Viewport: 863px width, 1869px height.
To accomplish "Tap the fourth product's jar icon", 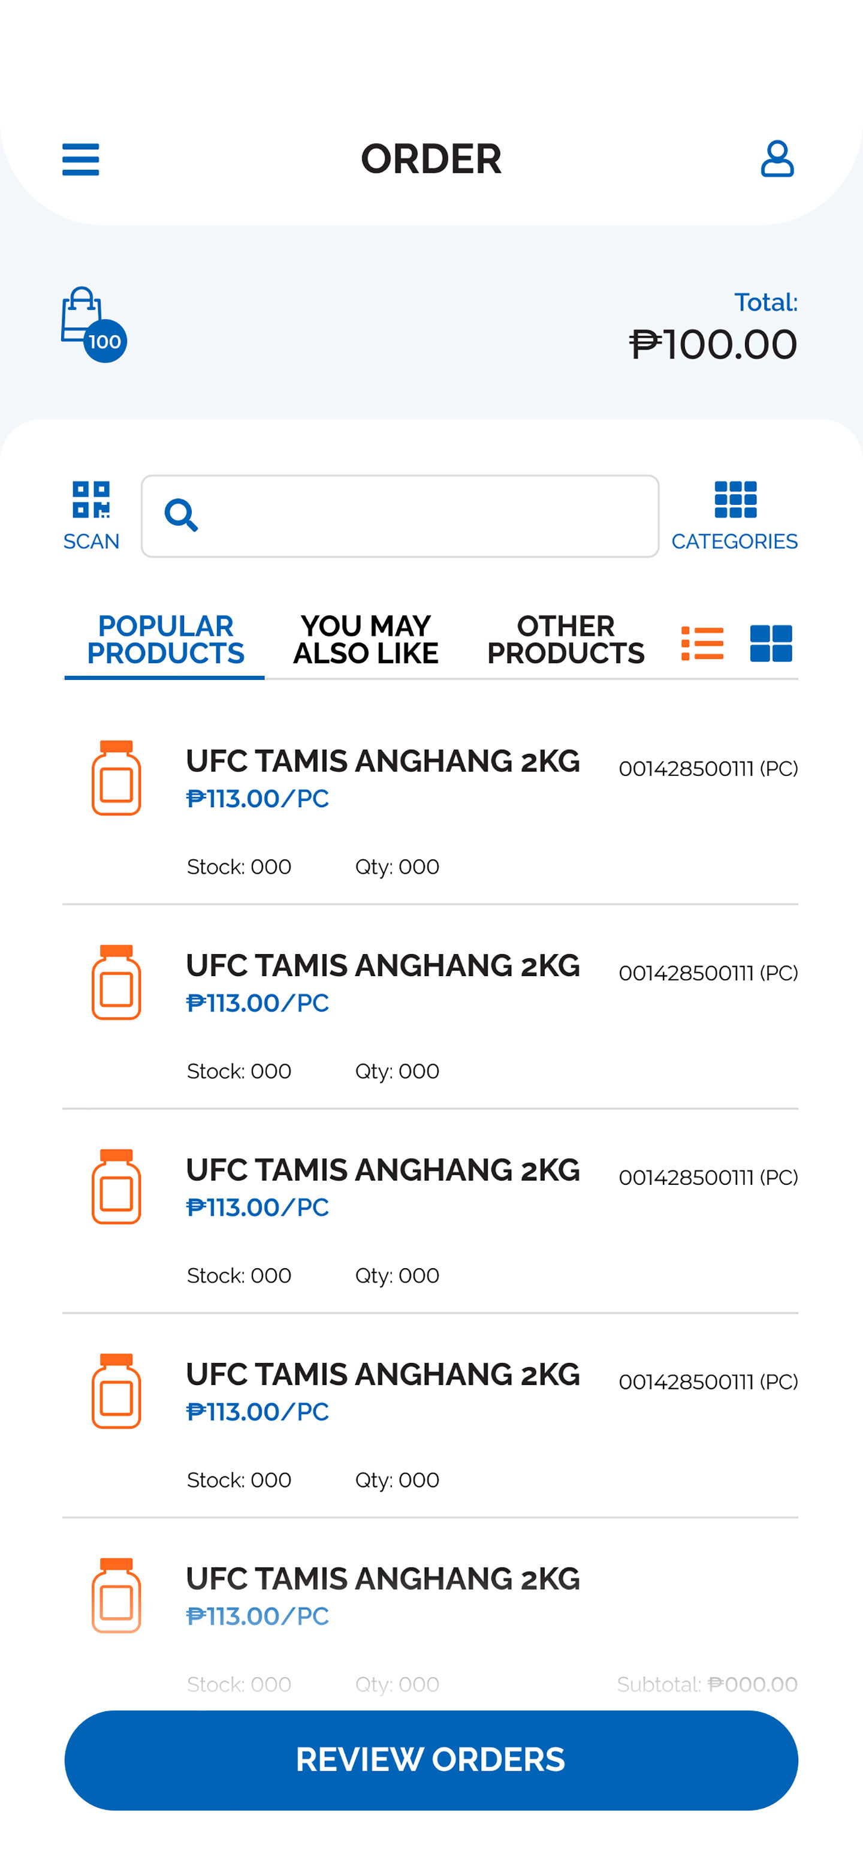I will point(116,1392).
